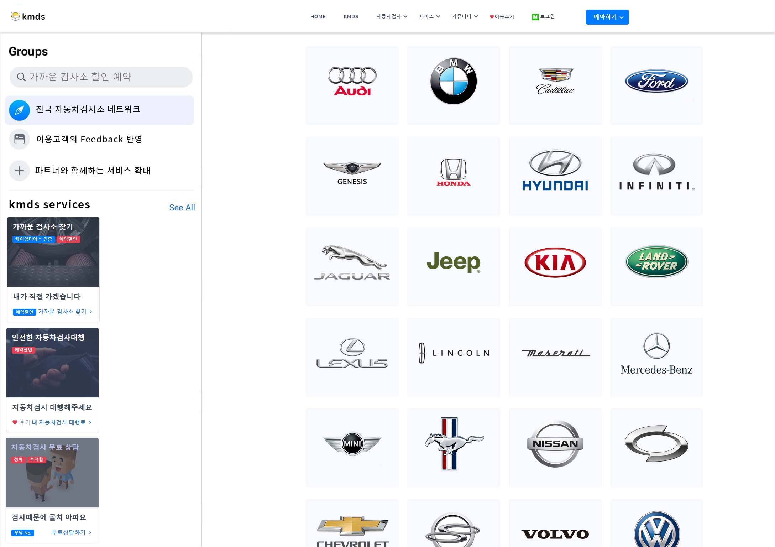Click the 부적합 red tag
Screen dimensions: 775x547
click(x=37, y=460)
